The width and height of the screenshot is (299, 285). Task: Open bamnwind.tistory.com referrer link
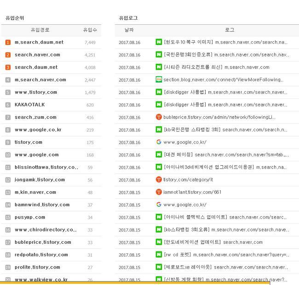[42, 205]
